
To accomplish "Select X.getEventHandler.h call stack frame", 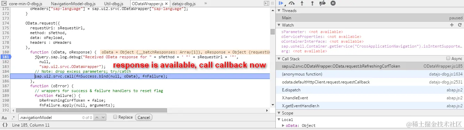I will click(x=370, y=106).
